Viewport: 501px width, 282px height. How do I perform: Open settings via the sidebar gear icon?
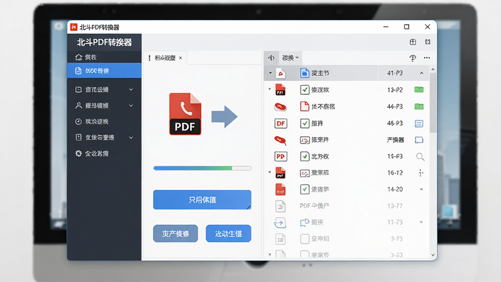[x=78, y=153]
